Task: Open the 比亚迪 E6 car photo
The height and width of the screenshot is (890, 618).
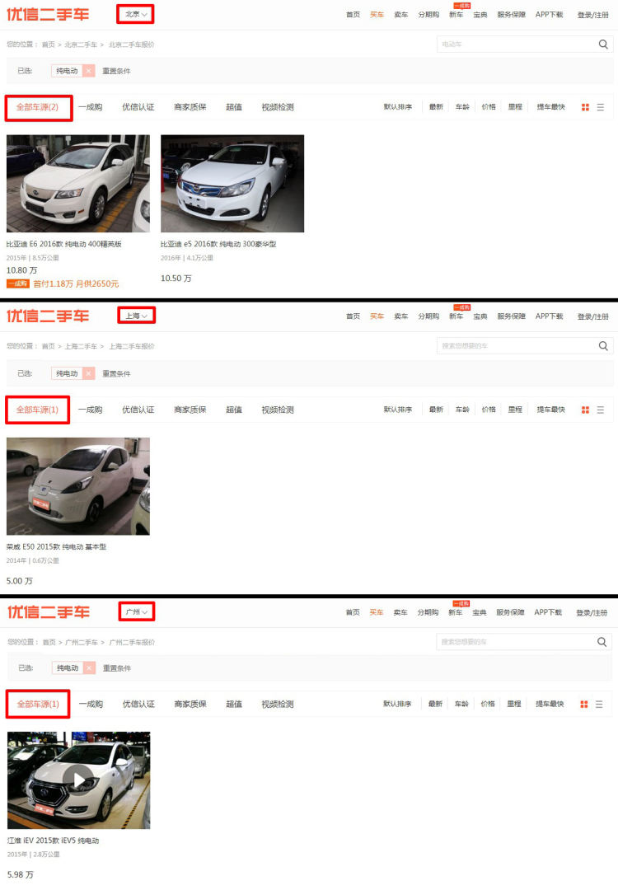Action: [78, 183]
